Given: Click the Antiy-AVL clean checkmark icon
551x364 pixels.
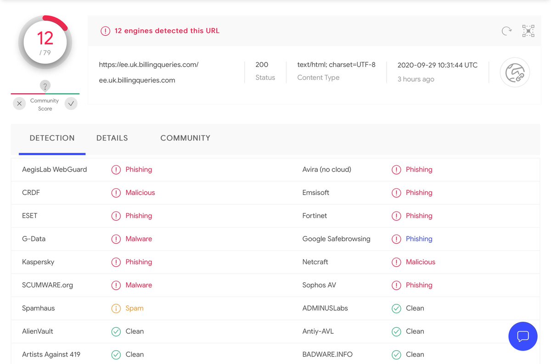Looking at the screenshot, I should (396, 331).
